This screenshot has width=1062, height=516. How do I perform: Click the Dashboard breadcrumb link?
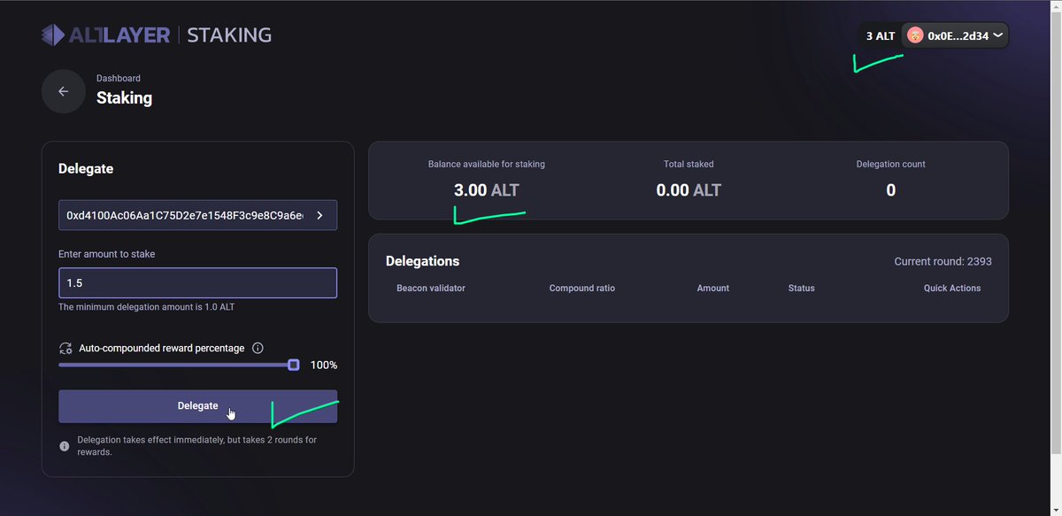[x=119, y=79]
